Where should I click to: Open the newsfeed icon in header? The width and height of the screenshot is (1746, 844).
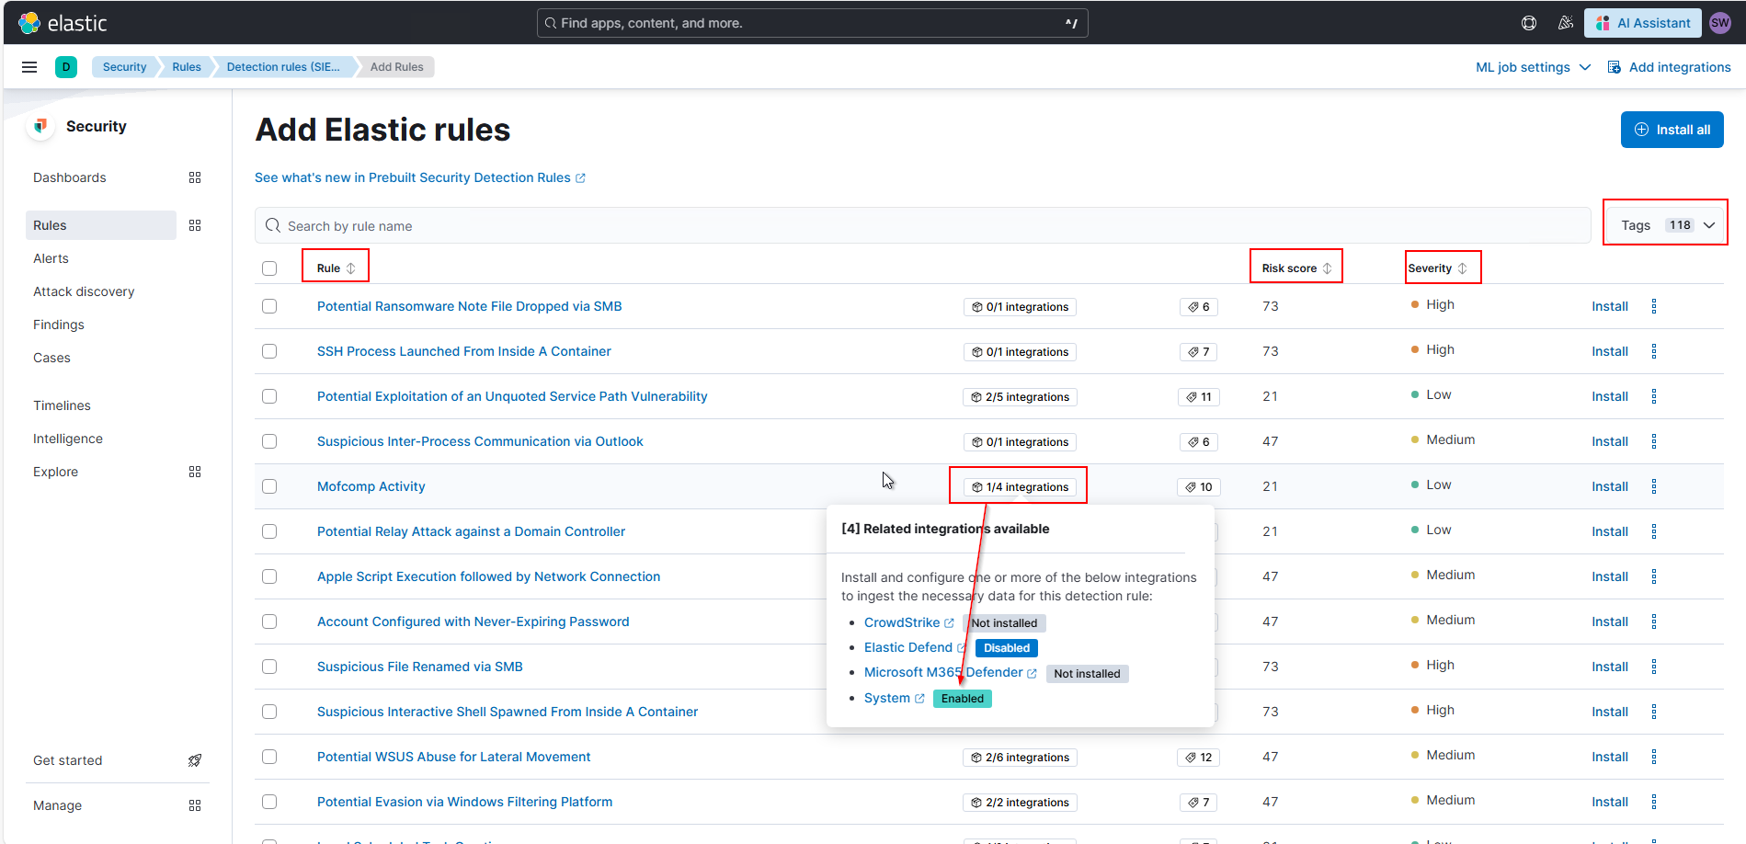click(x=1566, y=23)
